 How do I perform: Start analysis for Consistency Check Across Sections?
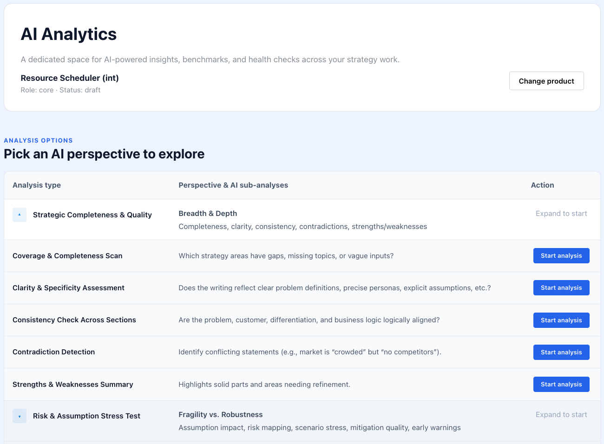point(561,320)
